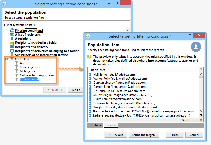Select the Not rejected propositions filter
The image size is (211, 145).
[37, 75]
